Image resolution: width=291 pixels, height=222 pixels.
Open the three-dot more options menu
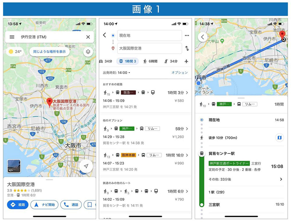click(x=187, y=35)
